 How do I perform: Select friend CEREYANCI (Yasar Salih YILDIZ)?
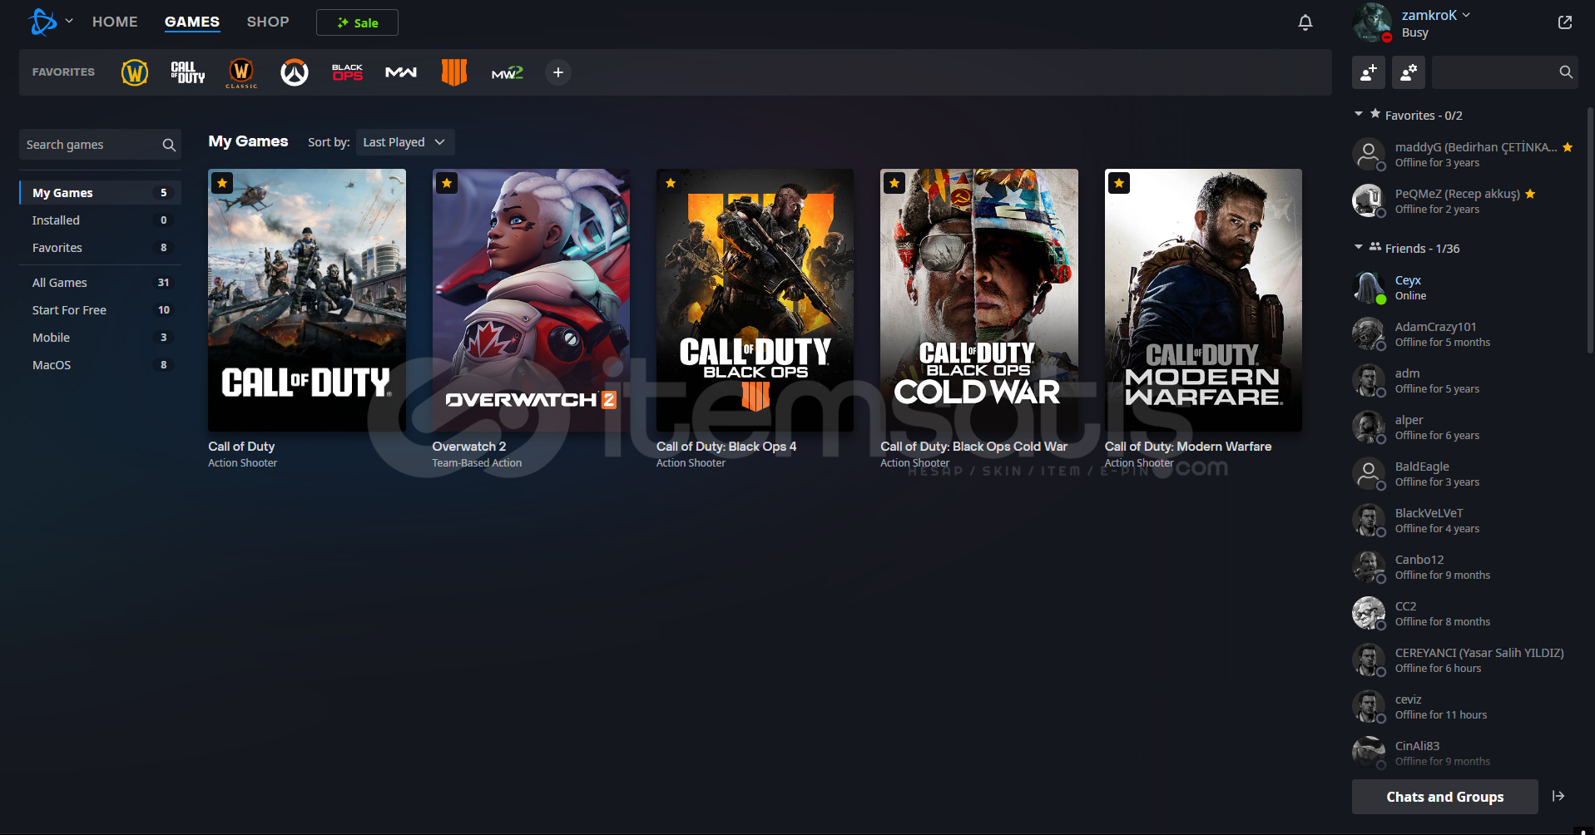pyautogui.click(x=1466, y=660)
